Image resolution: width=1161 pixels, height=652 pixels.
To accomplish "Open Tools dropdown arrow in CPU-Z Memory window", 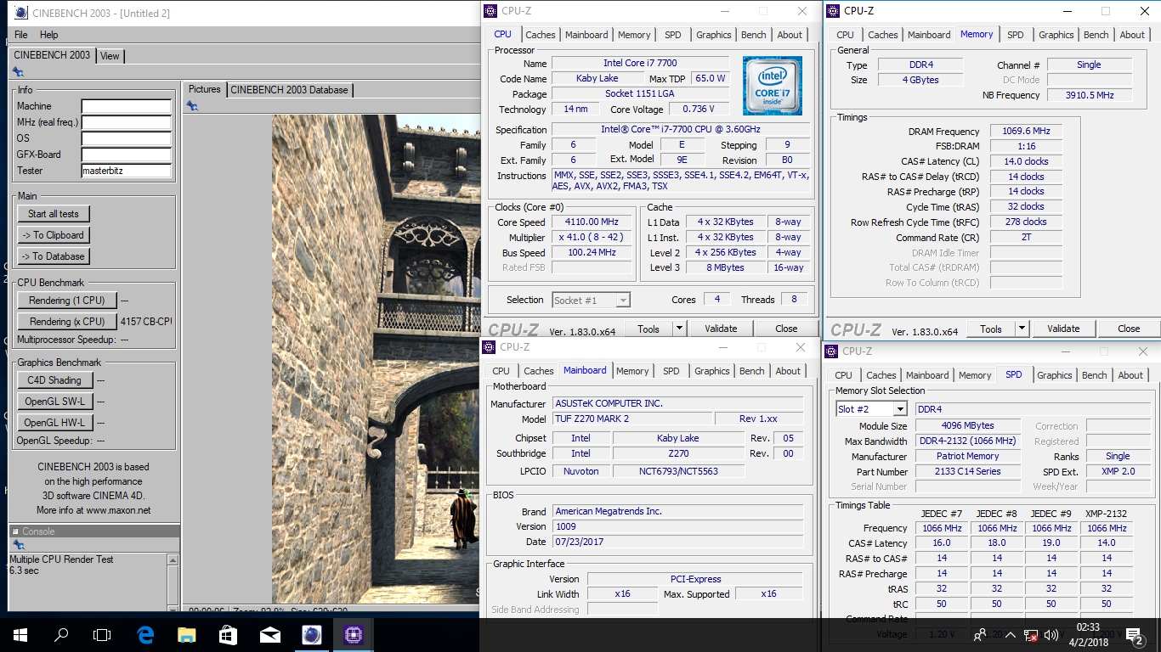I will (1022, 329).
